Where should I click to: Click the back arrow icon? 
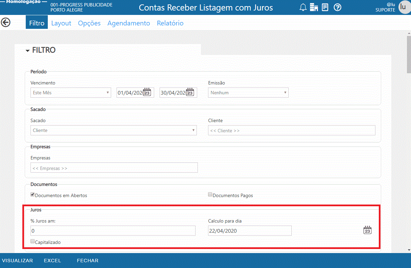coord(6,22)
